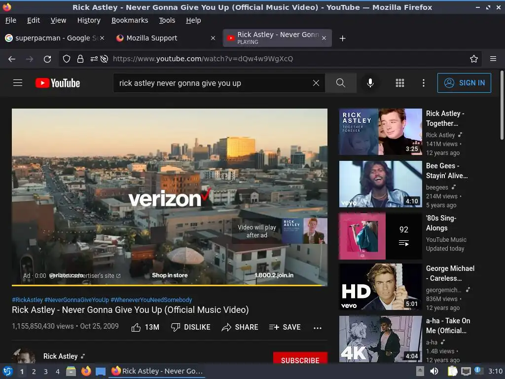This screenshot has width=505, height=379.
Task: Open the File menu
Action: pos(11,20)
